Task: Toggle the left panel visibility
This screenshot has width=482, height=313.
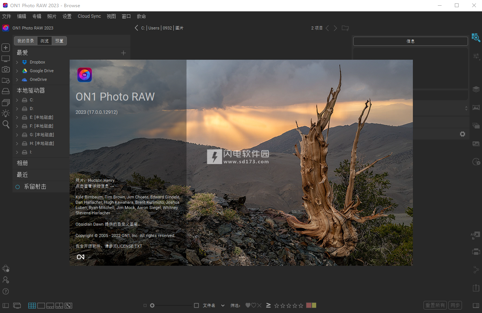Action: (x=6, y=305)
